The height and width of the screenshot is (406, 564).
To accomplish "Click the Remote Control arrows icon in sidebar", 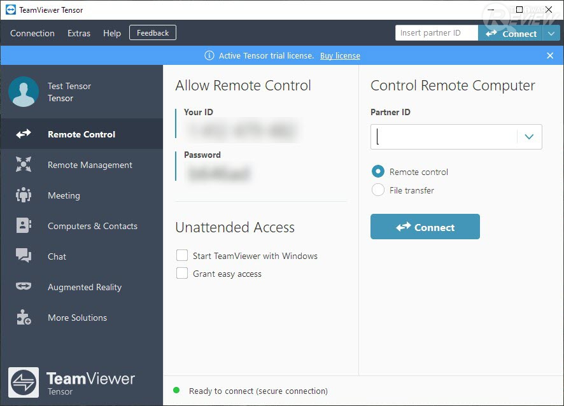I will (24, 134).
